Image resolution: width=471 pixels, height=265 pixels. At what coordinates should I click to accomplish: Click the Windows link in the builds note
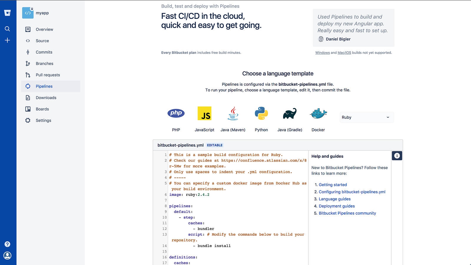pyautogui.click(x=323, y=53)
